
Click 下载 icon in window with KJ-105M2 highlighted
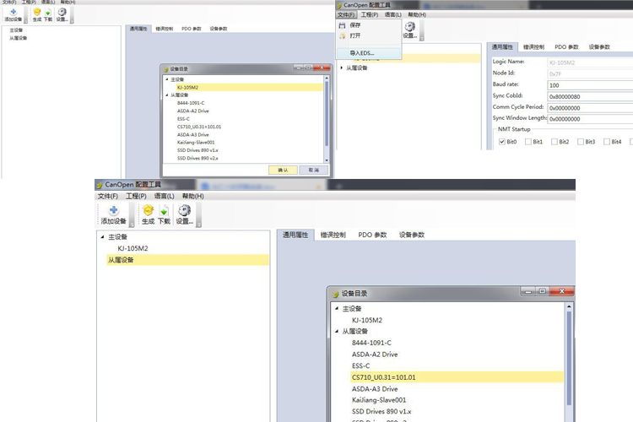pyautogui.click(x=48, y=13)
